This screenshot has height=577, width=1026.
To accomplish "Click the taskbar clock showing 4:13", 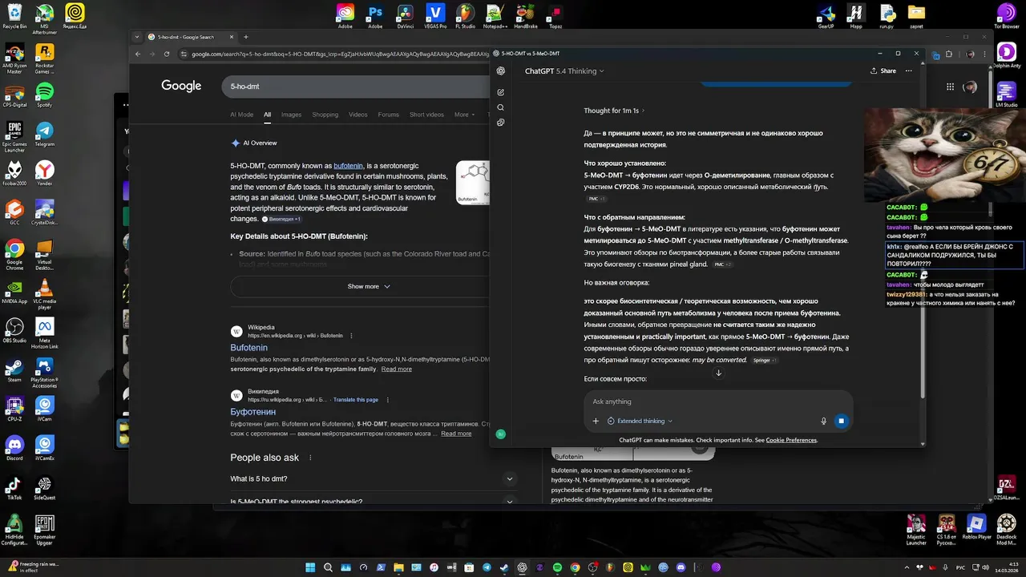I will pos(1007,567).
